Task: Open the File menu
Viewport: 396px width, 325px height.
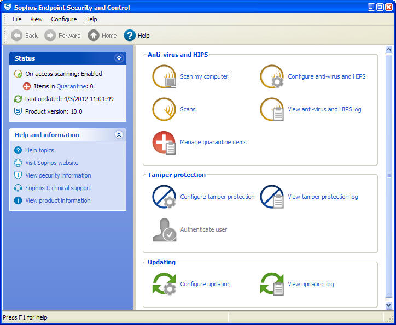Action: [x=17, y=19]
